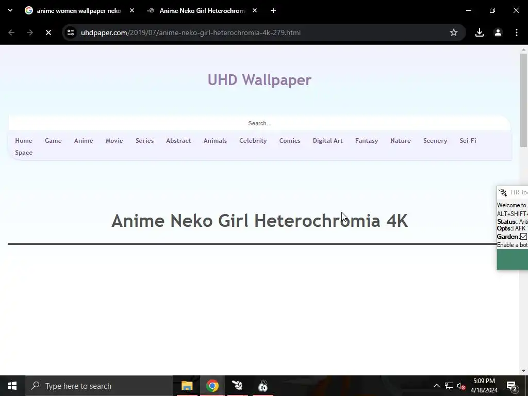Open the notification center icon
The height and width of the screenshot is (396, 528).
tap(512, 386)
